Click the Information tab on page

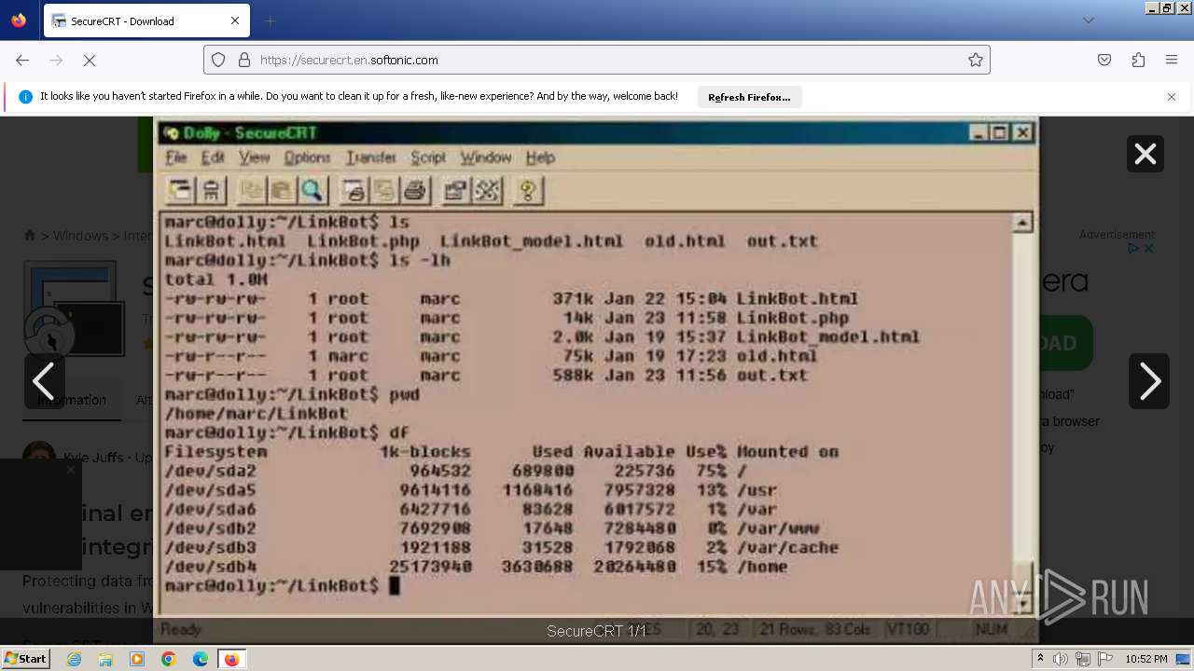point(72,400)
